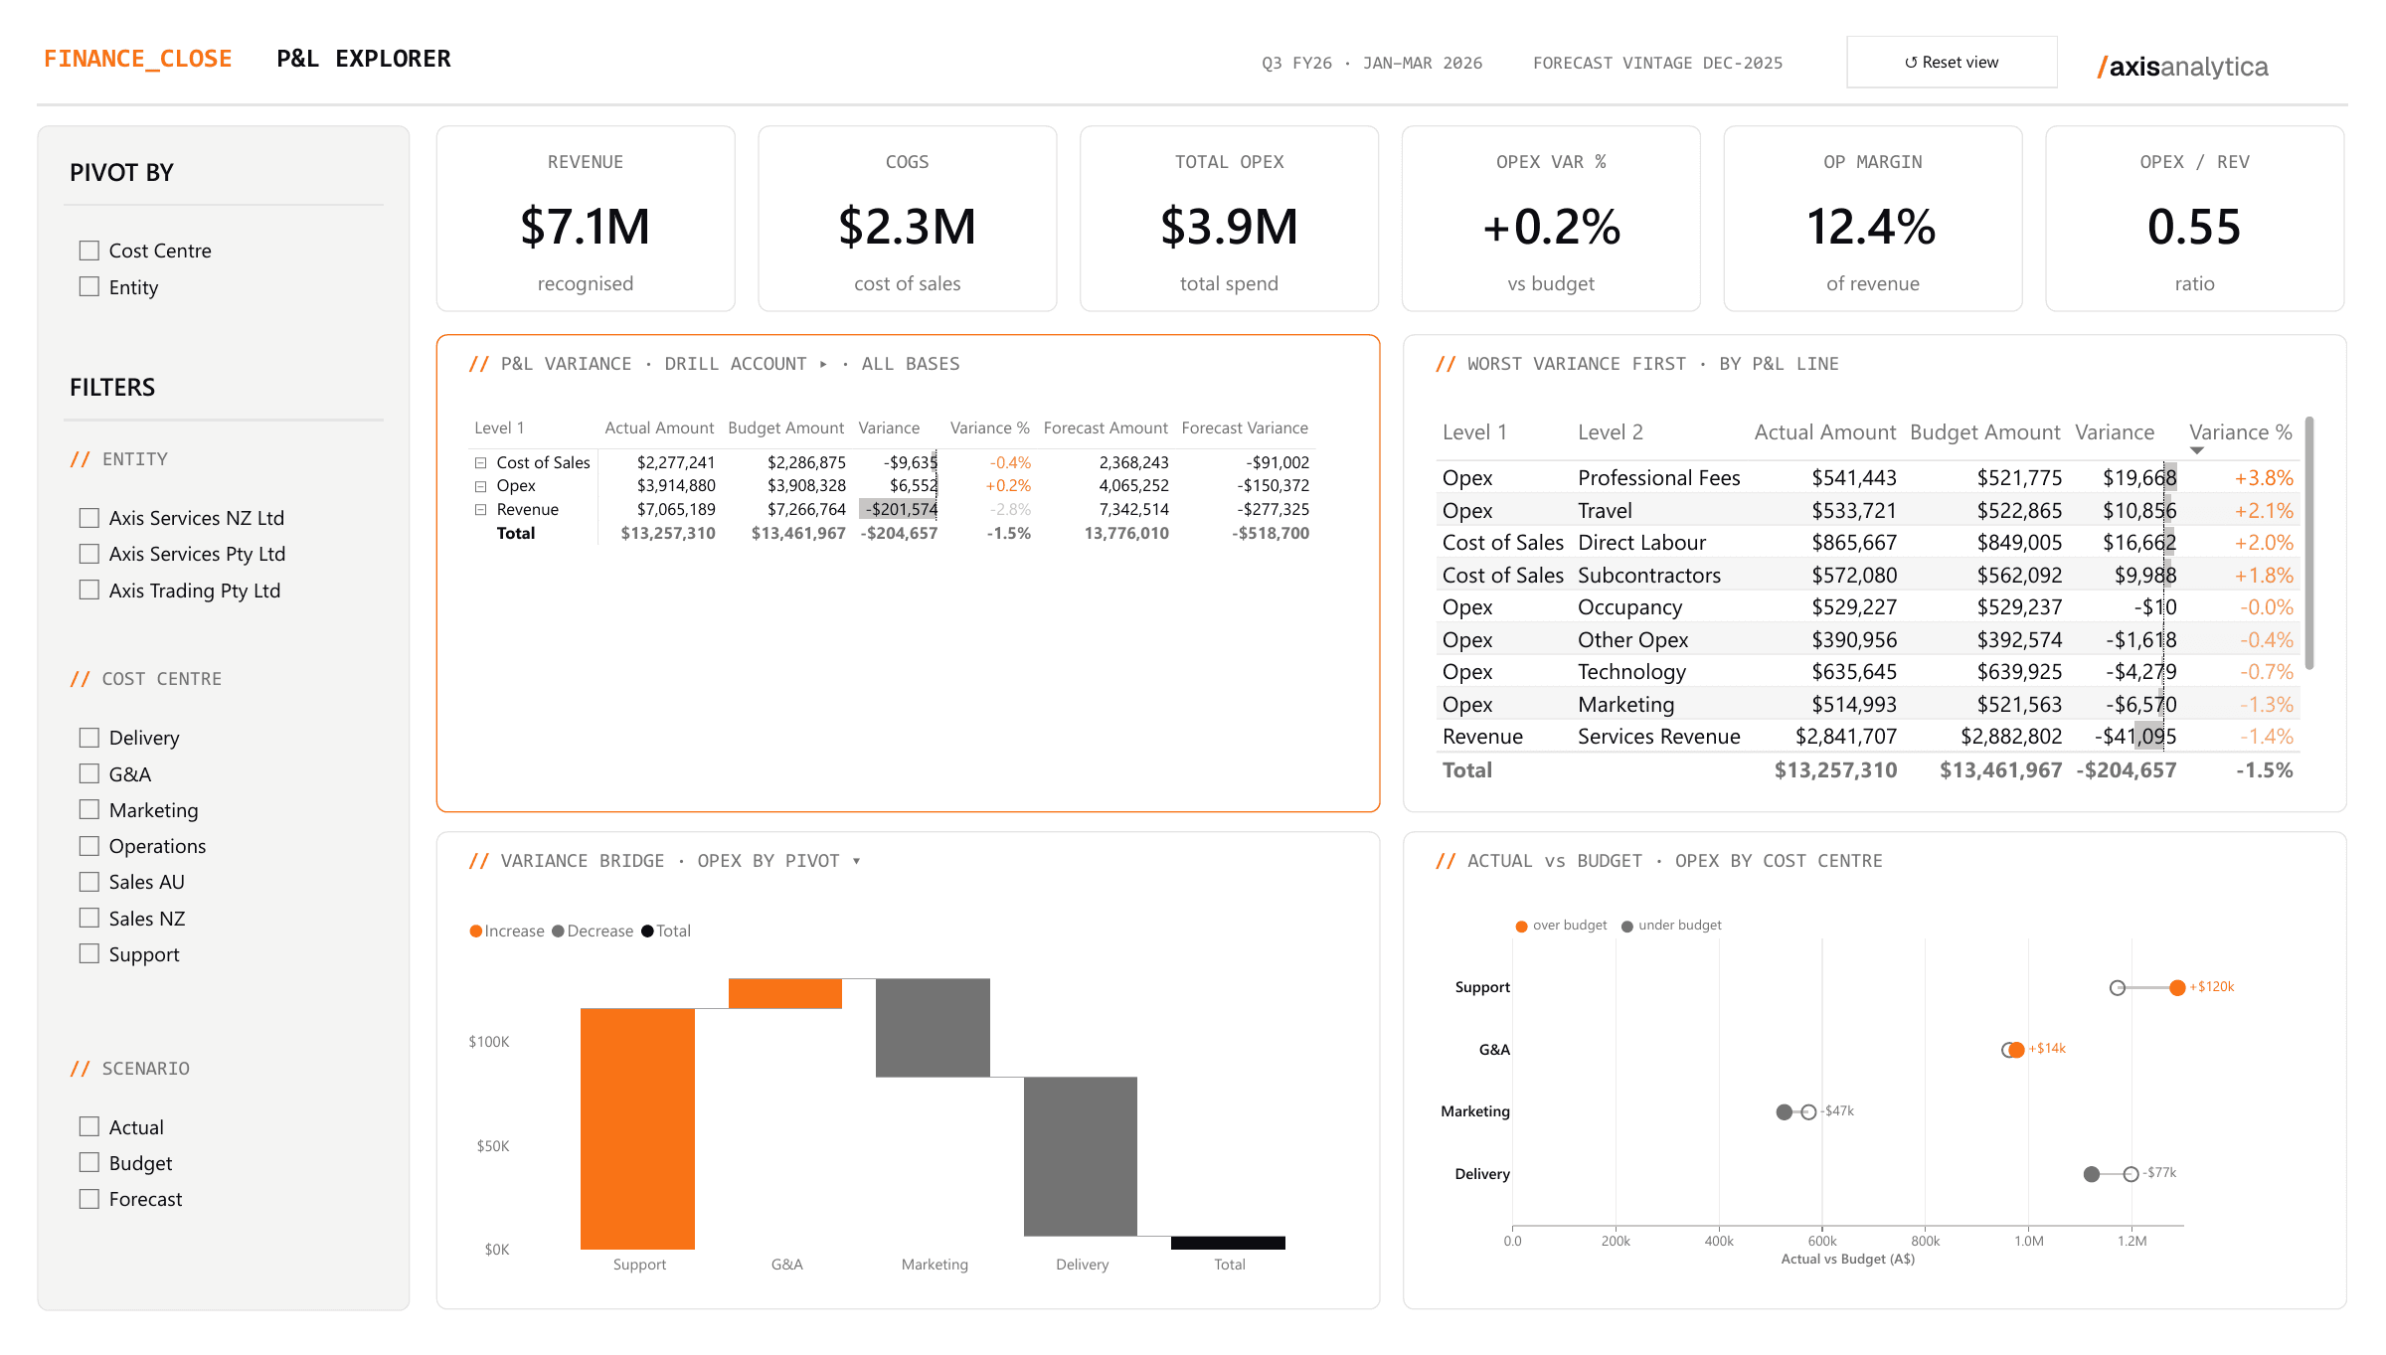This screenshot has height=1355, width=2386.
Task: Click the Support actual orange dot
Action: [x=2177, y=987]
